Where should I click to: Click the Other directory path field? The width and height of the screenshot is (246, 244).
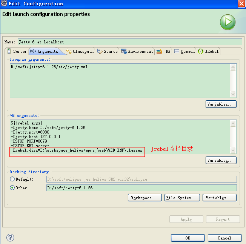[141, 188]
